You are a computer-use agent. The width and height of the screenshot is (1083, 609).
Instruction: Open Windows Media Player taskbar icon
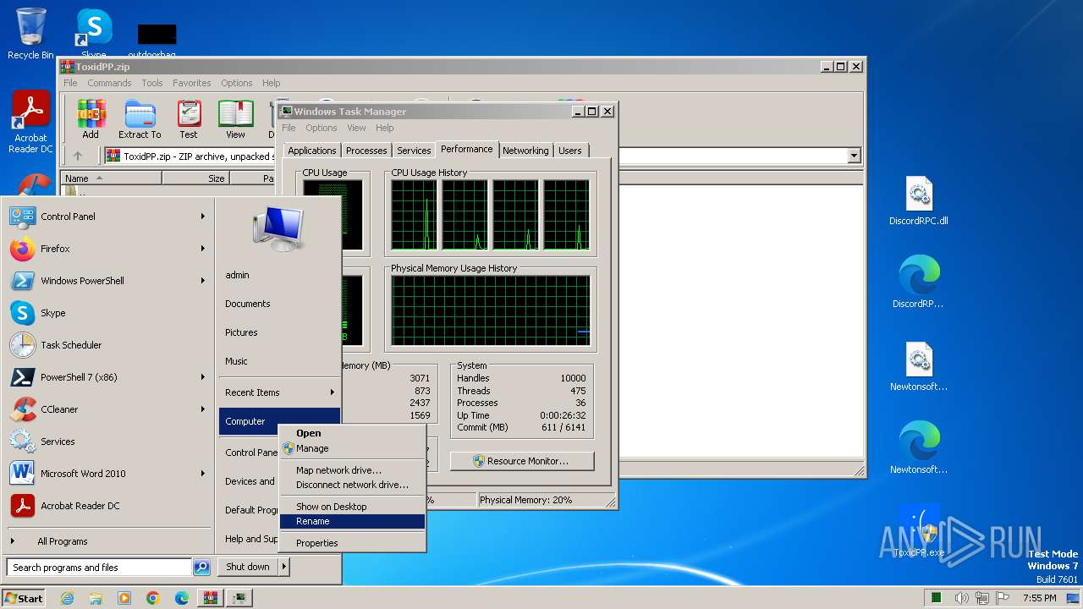coord(124,598)
